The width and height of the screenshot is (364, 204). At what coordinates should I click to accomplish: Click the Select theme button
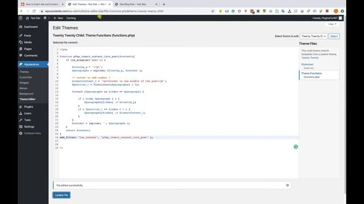(x=334, y=36)
